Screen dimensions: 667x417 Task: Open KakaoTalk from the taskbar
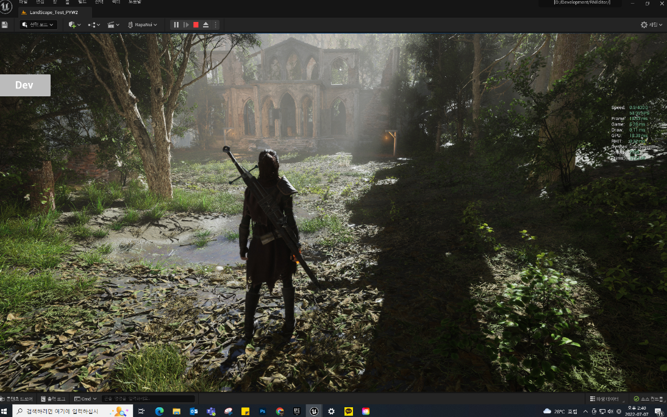point(348,411)
